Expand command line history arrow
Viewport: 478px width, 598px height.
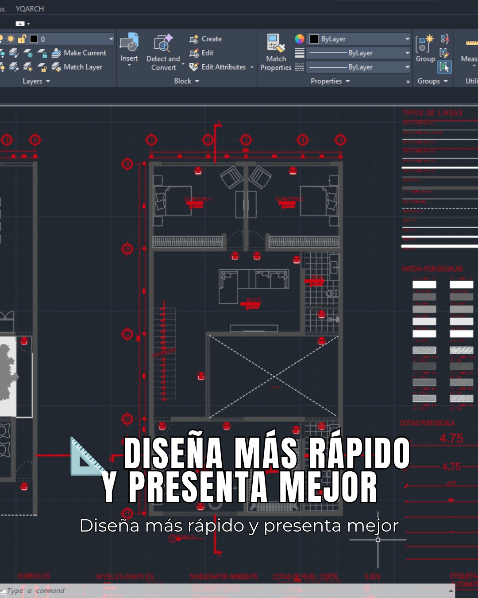coord(451,590)
